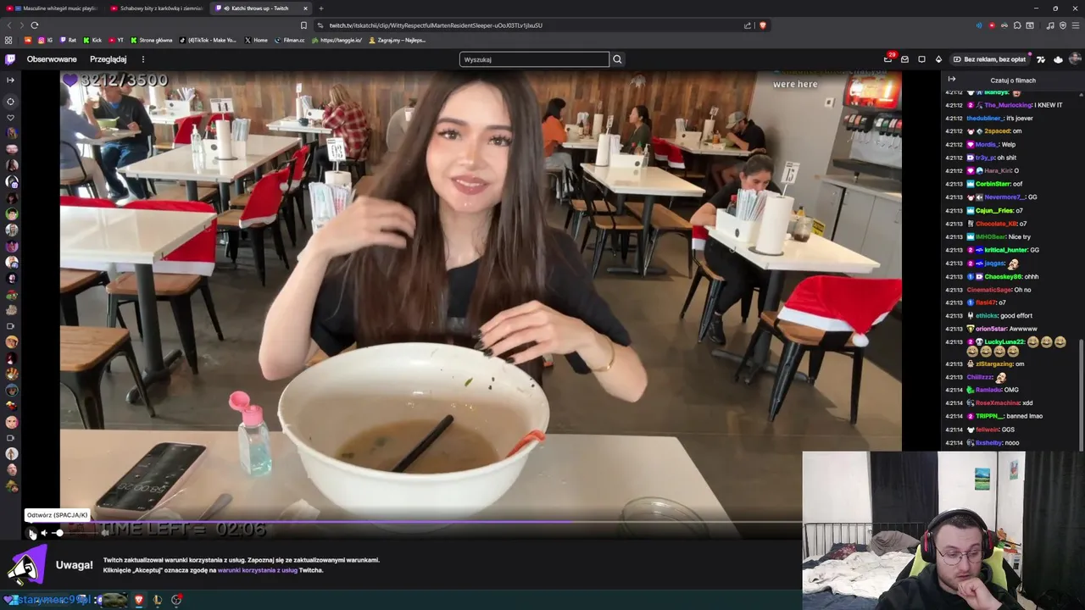
Task: Open the user avatar menu
Action: click(x=1075, y=59)
